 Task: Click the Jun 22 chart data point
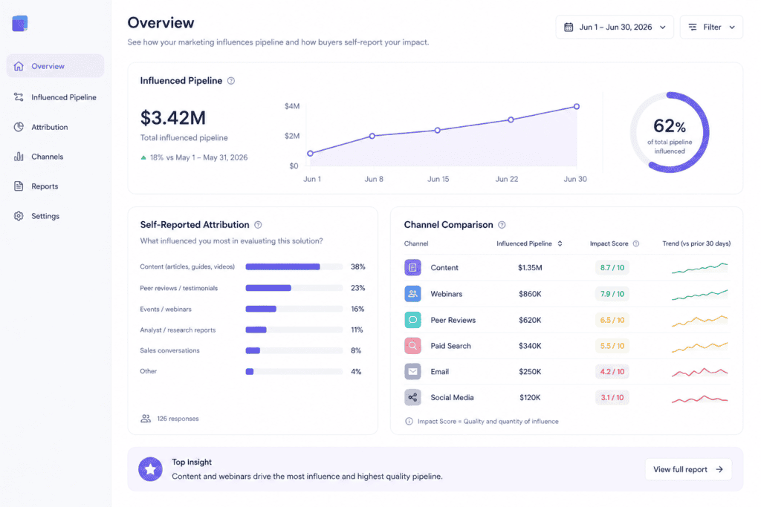511,120
